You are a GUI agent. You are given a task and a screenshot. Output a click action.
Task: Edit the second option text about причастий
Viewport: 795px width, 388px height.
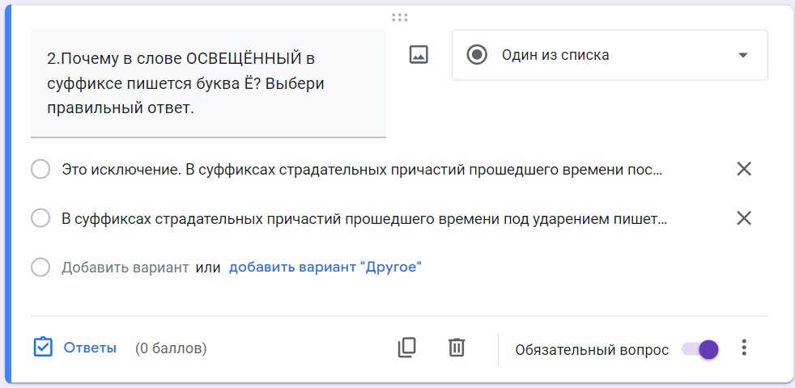(364, 219)
